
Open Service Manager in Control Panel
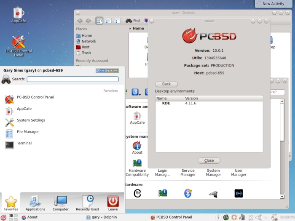click(188, 172)
